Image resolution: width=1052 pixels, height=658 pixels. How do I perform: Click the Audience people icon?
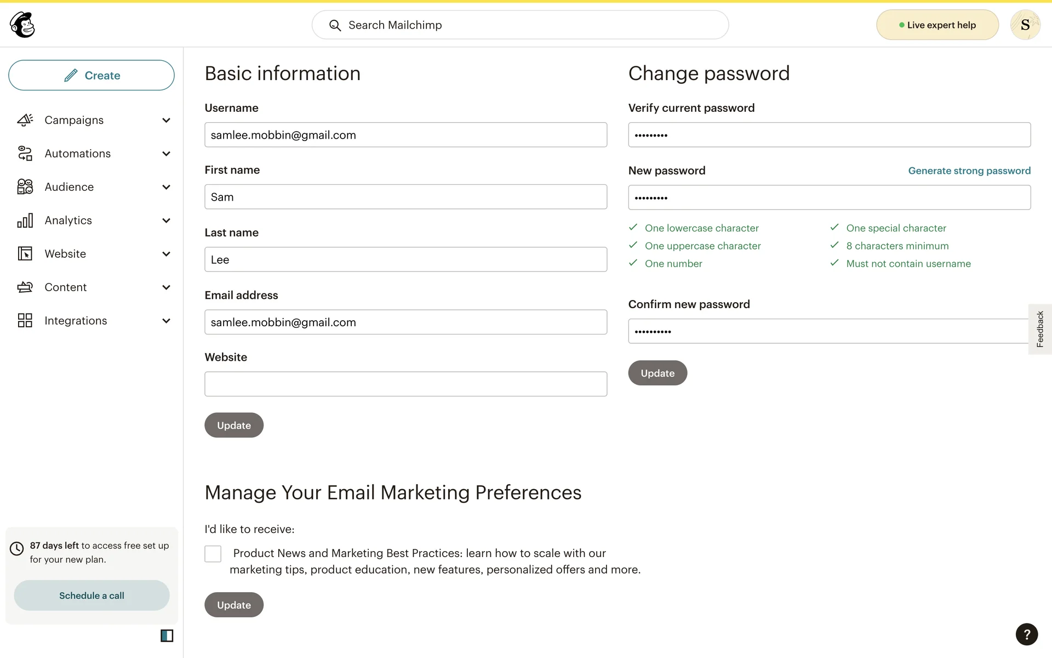click(x=25, y=187)
